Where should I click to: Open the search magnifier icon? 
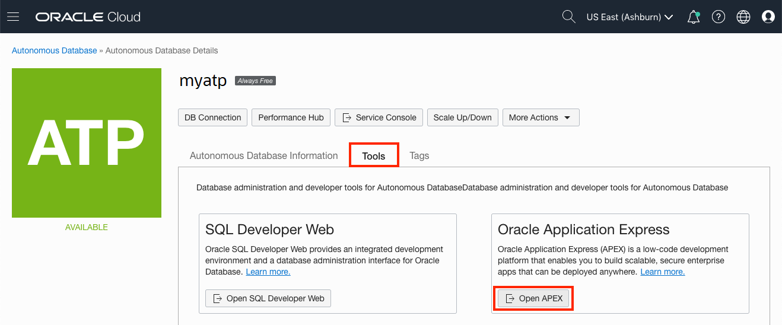(568, 17)
